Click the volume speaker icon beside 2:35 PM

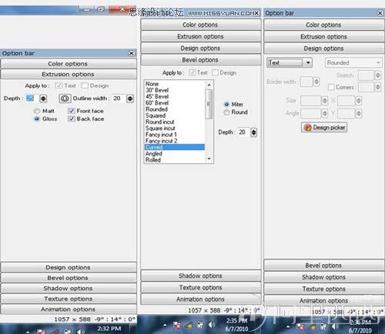pyautogui.click(x=212, y=325)
